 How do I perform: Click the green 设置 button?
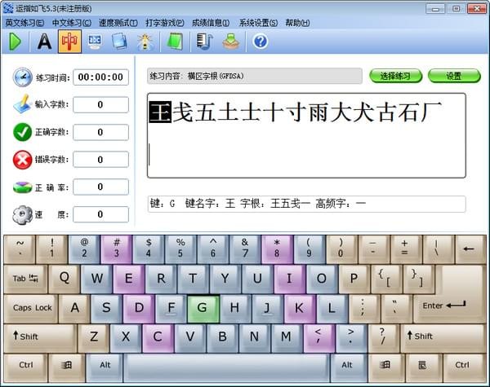click(x=454, y=76)
